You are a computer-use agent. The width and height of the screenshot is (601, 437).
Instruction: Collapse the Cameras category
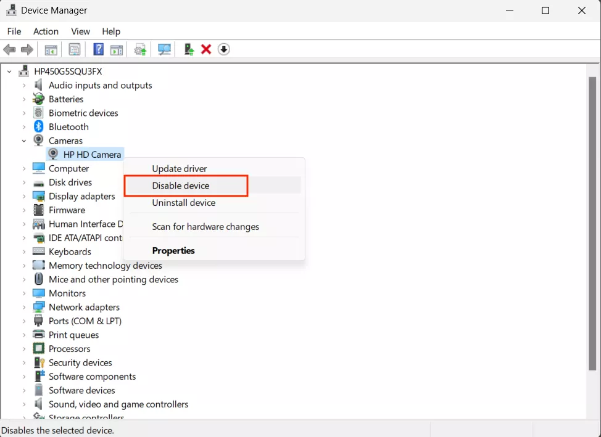(x=24, y=141)
